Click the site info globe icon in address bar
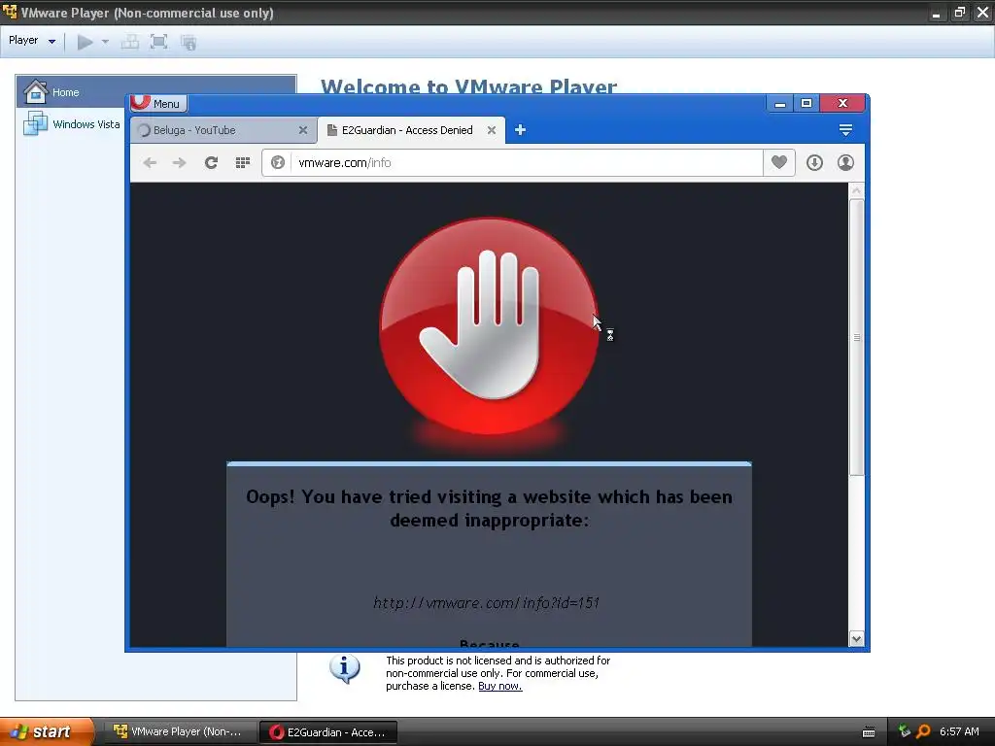Viewport: 995px width, 746px height. (277, 163)
